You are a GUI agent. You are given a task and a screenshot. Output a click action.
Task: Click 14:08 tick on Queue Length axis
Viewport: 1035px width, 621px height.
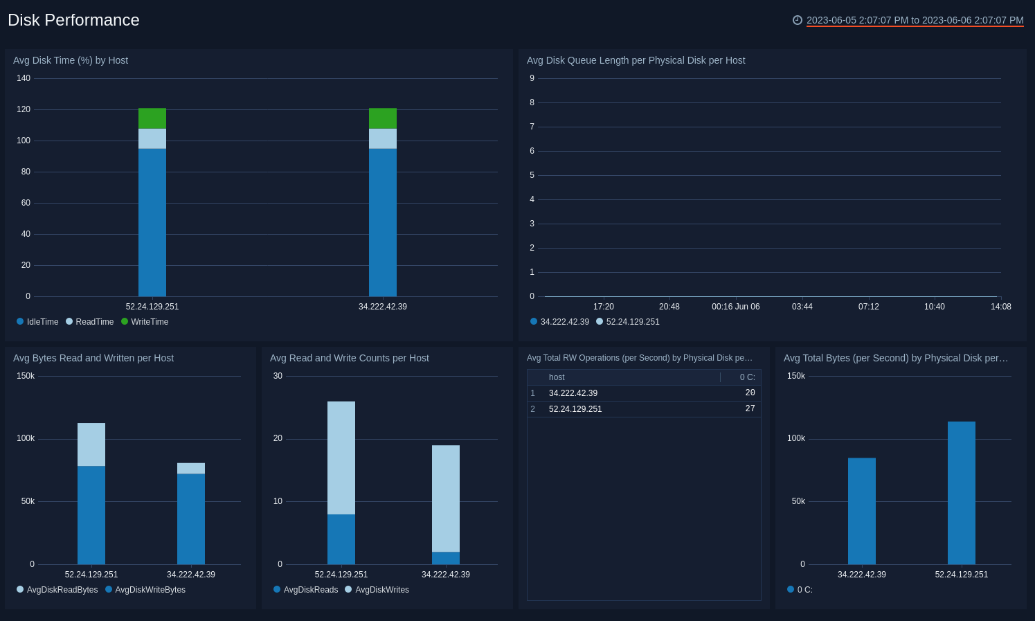(1001, 307)
